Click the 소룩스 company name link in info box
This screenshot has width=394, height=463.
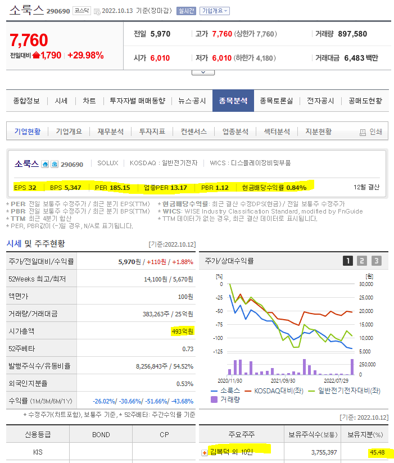26,164
